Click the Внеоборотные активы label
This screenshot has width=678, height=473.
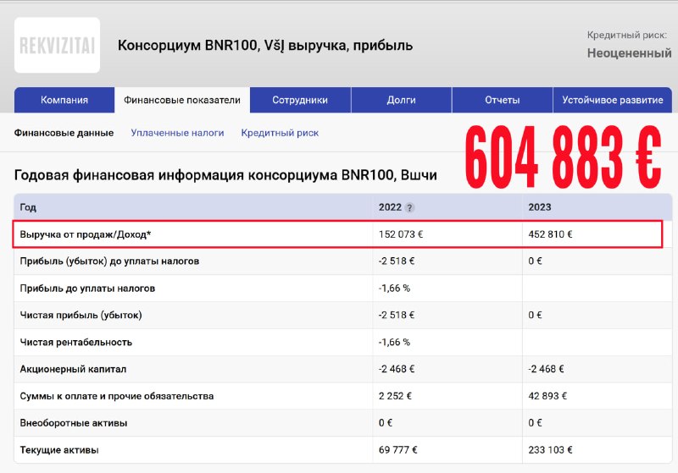pos(74,423)
